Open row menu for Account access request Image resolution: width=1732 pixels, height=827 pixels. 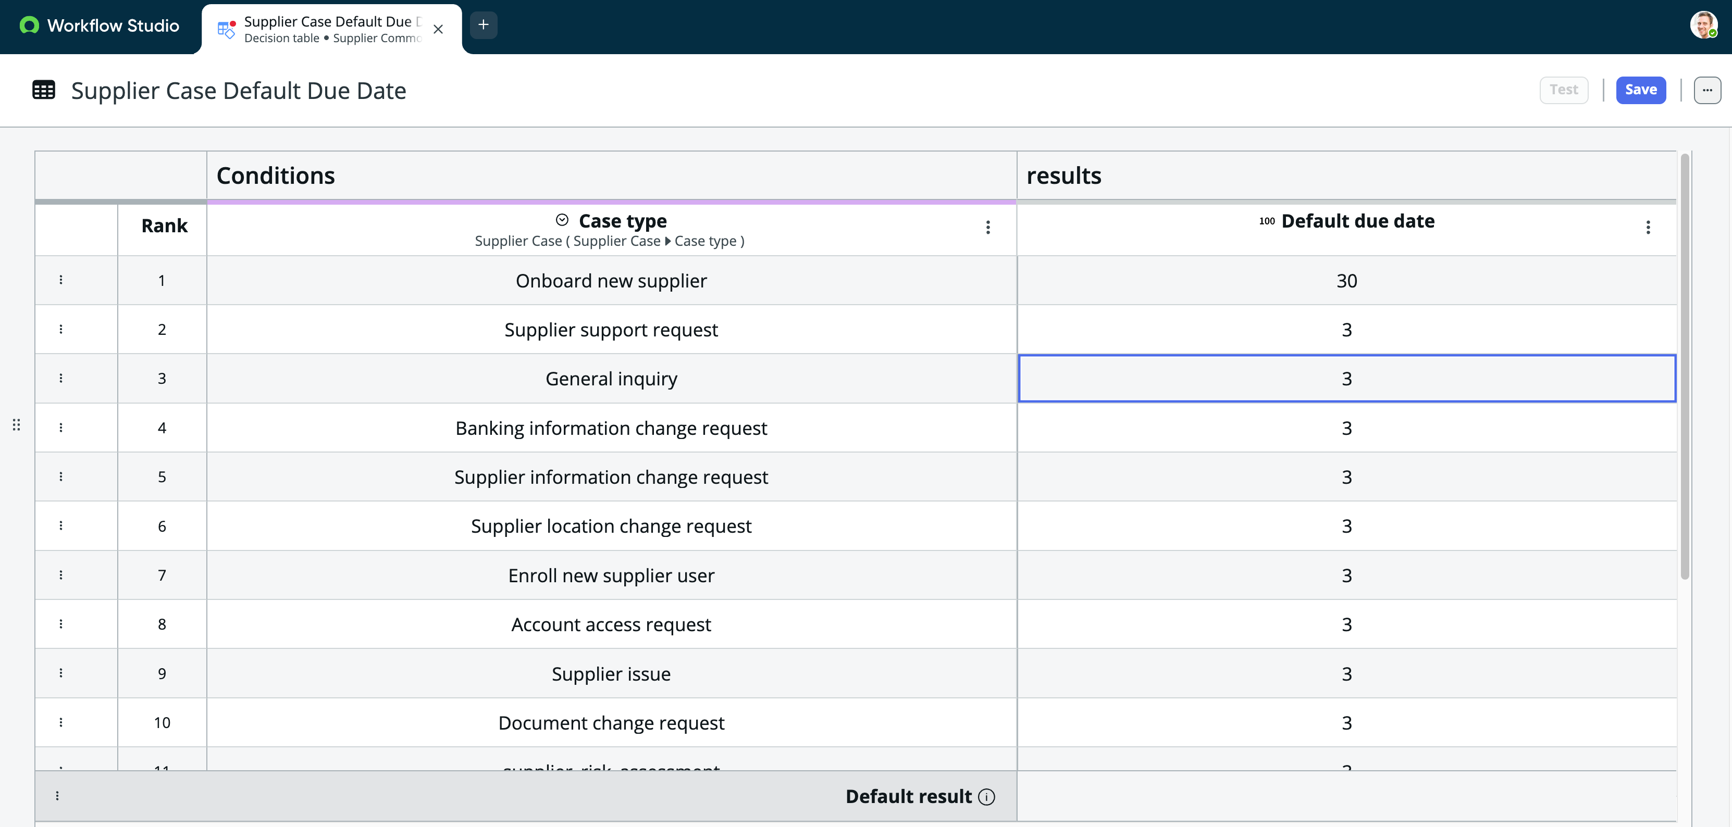point(60,624)
